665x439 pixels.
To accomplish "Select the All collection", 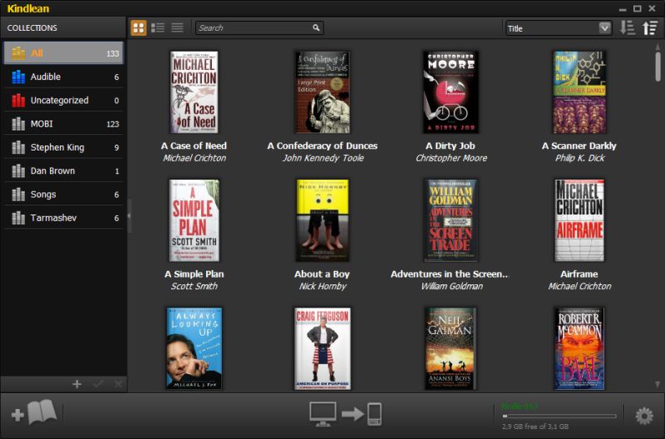I will [x=64, y=53].
